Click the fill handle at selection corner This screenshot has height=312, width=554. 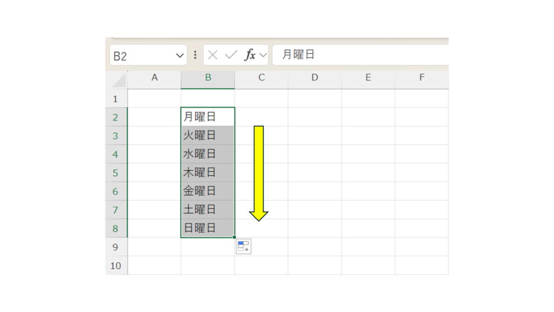234,237
